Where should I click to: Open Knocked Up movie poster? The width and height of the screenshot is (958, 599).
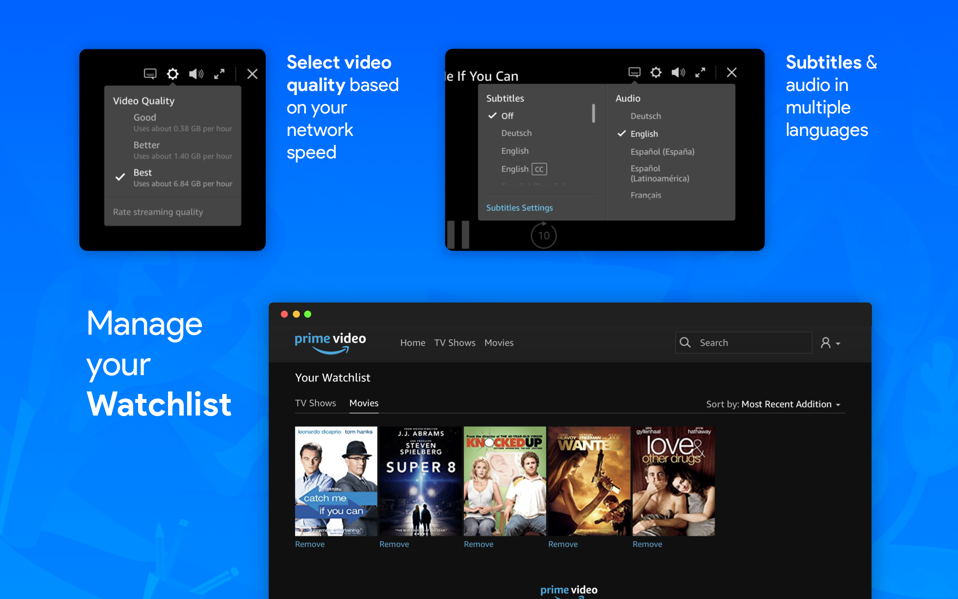click(505, 481)
